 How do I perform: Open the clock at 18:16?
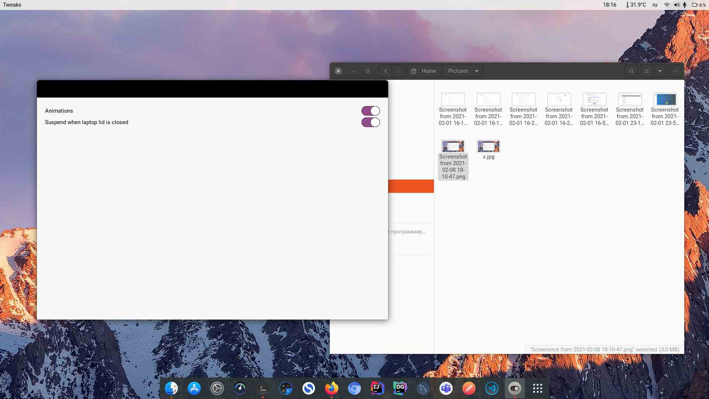[610, 5]
